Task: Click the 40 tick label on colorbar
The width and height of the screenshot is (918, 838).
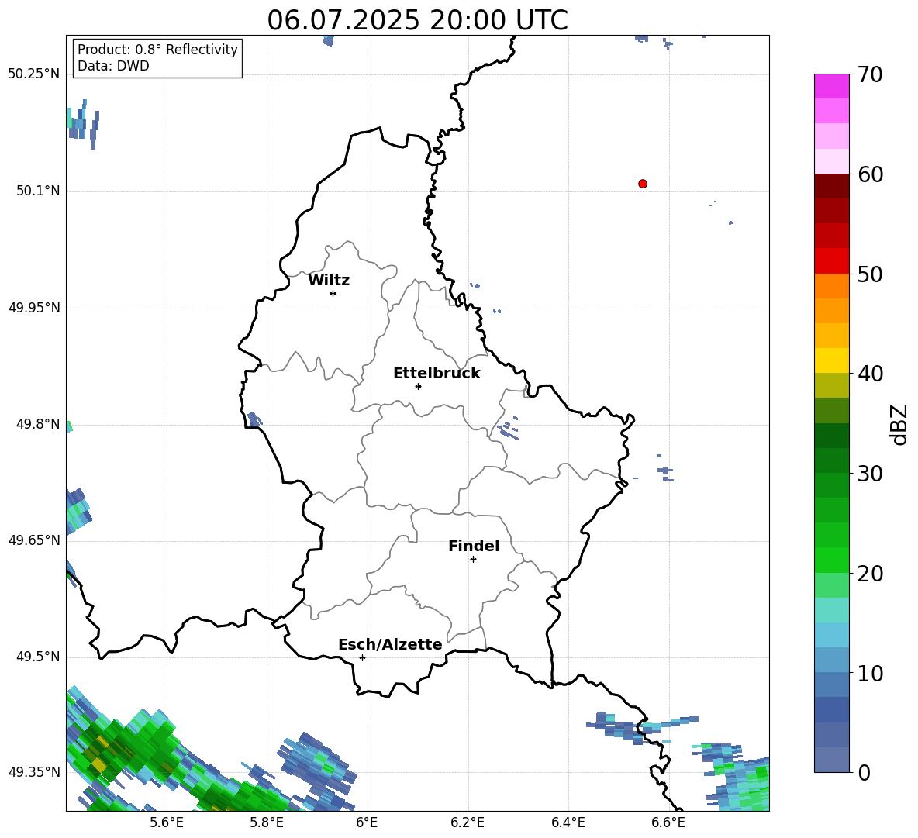Action: click(x=870, y=374)
